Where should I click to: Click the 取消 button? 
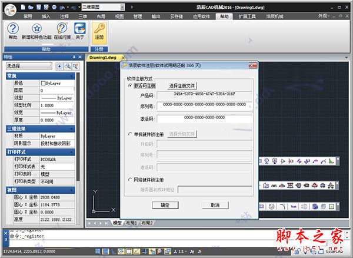pos(215,205)
